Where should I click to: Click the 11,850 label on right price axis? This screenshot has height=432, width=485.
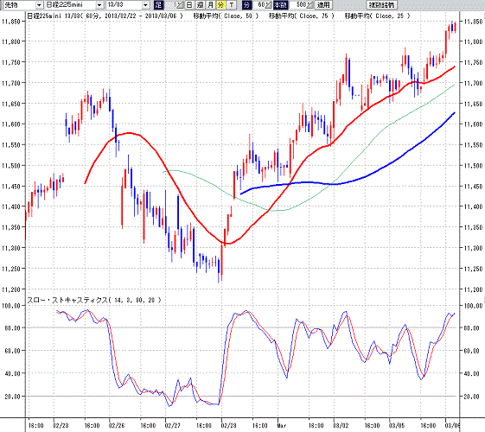[473, 22]
